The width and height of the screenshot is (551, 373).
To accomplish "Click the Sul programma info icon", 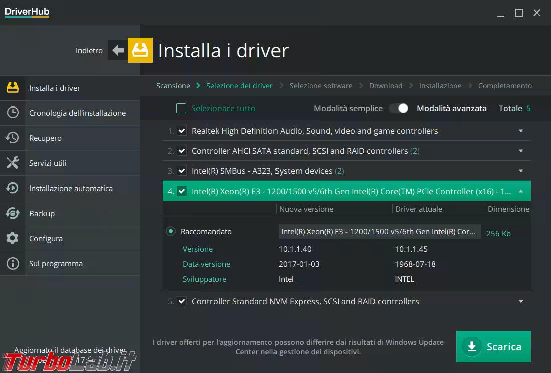I will pyautogui.click(x=13, y=263).
